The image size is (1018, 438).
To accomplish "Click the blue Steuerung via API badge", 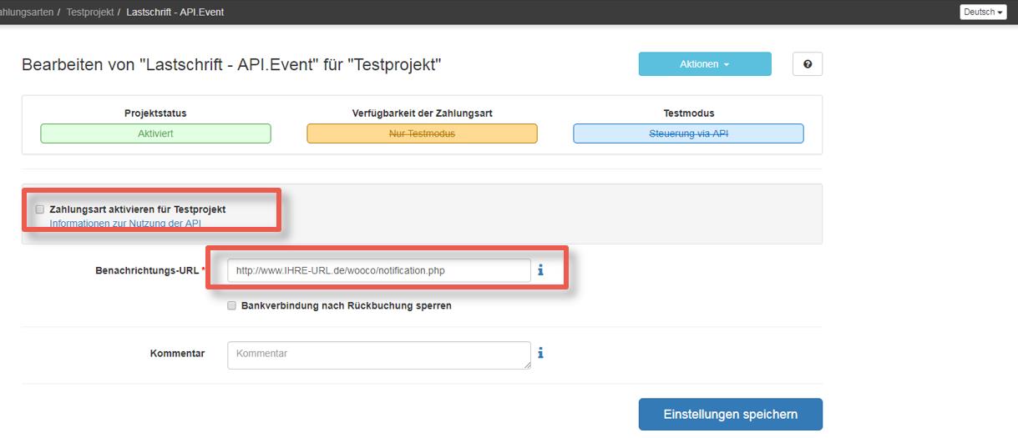I will coord(688,133).
